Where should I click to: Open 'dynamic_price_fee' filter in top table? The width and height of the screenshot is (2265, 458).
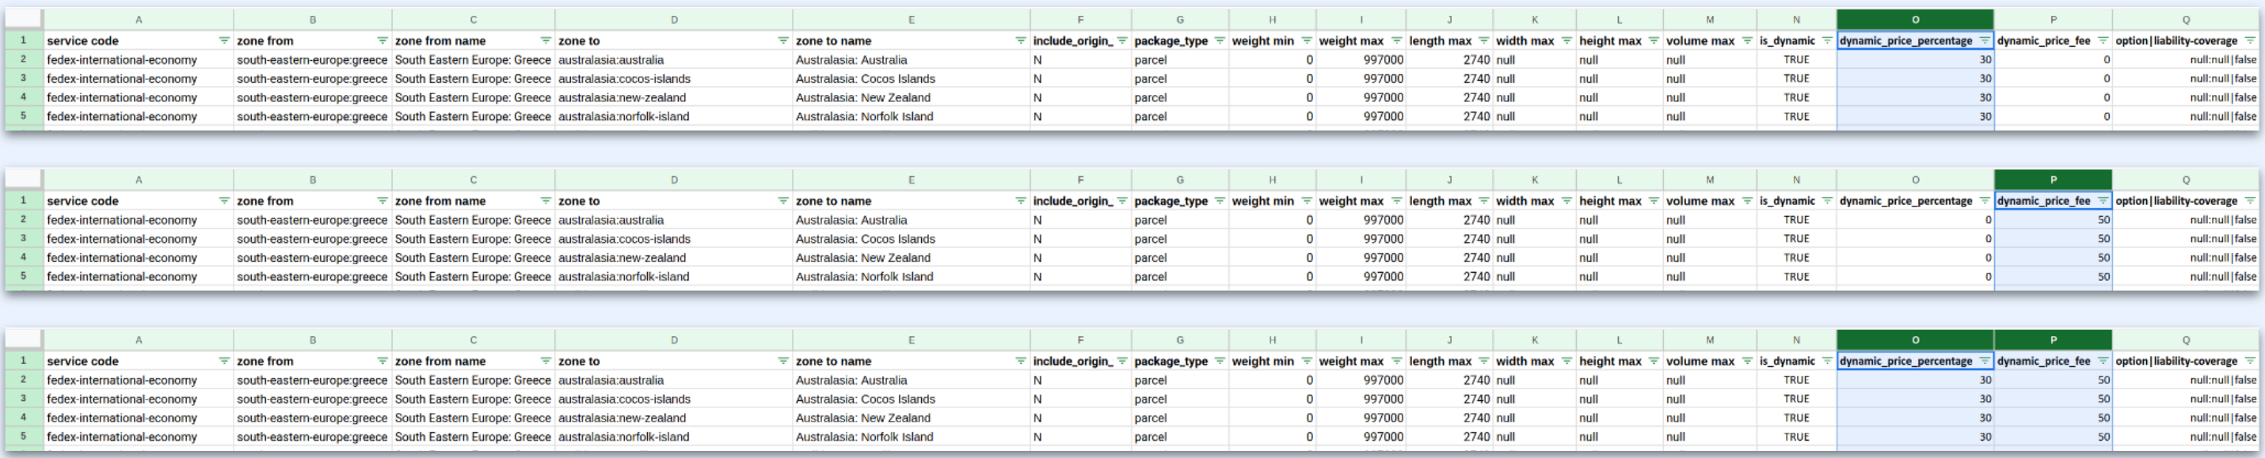point(2103,40)
